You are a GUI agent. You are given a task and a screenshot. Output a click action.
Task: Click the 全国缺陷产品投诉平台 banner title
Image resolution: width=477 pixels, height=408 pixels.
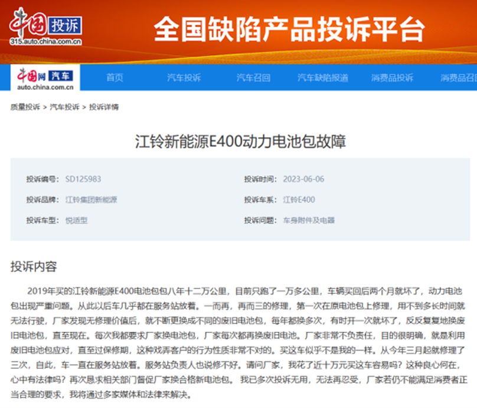coord(289,29)
